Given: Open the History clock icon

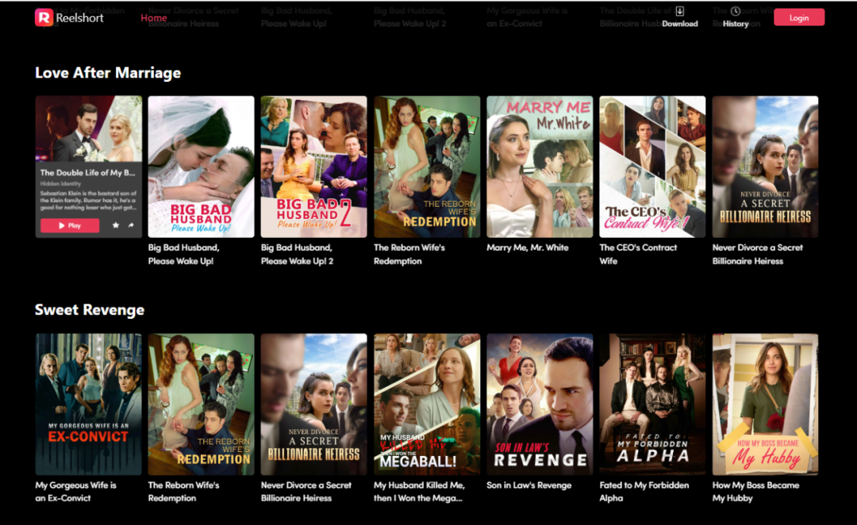Looking at the screenshot, I should click(x=736, y=11).
